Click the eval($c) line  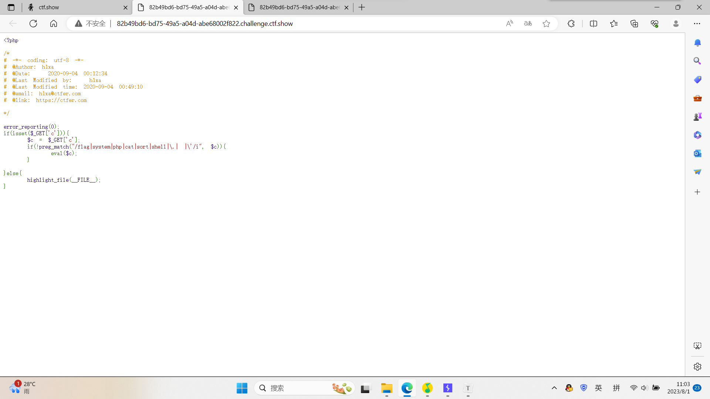(64, 153)
